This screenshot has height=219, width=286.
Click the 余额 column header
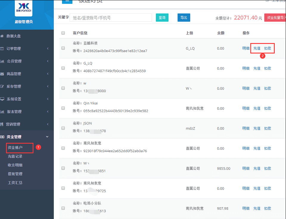point(221,33)
